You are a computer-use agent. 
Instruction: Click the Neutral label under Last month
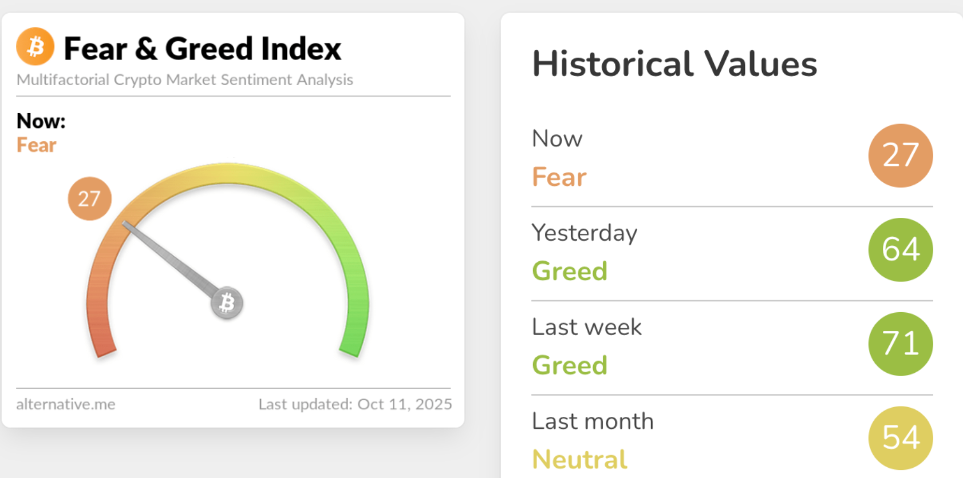pos(579,459)
